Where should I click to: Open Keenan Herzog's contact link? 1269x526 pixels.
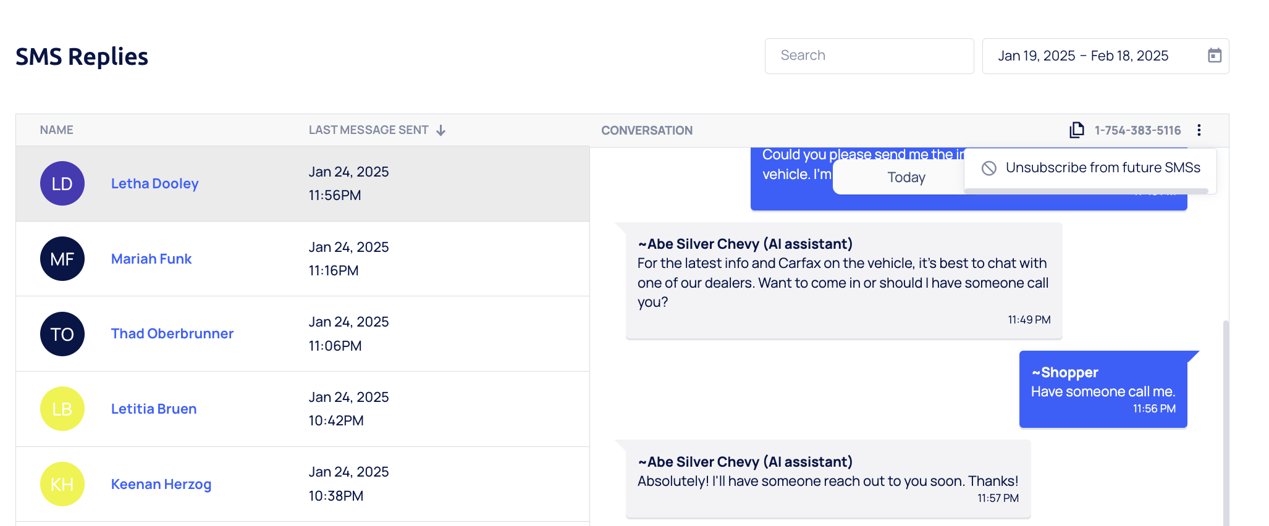click(x=161, y=484)
